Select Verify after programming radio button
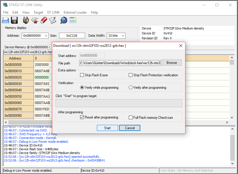Viewport: 238px width, 174px height. pyautogui.click(x=131, y=87)
